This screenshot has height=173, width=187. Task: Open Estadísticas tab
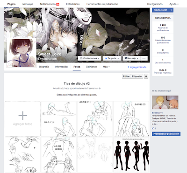73,4
